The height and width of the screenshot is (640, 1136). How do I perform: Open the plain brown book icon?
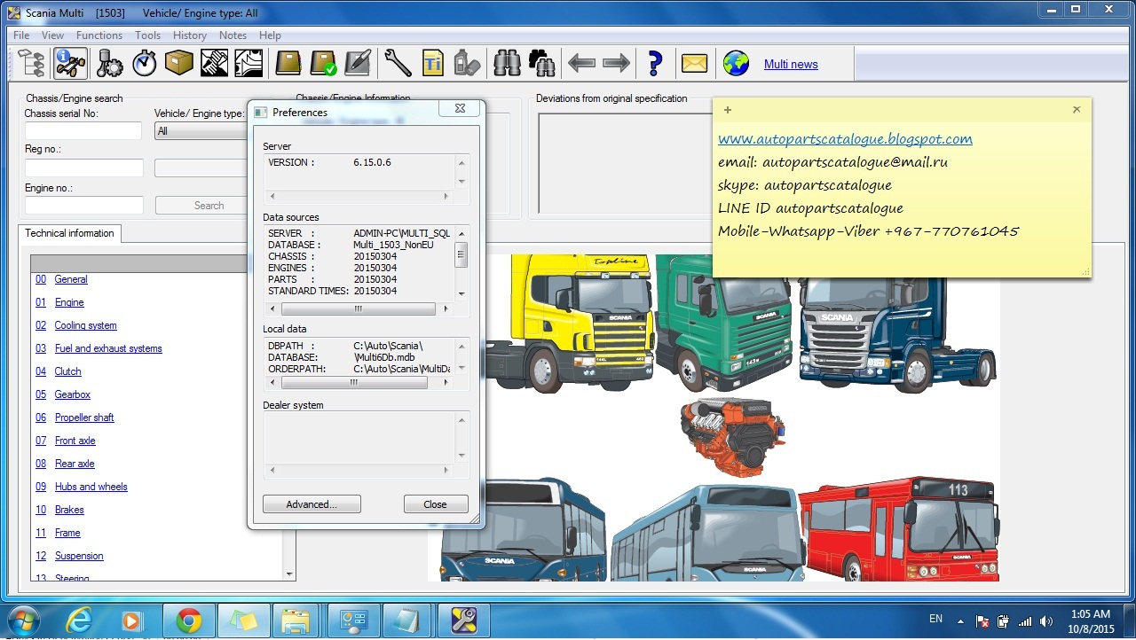point(288,63)
